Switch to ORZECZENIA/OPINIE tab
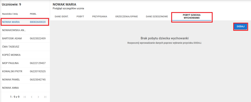The width and height of the screenshot is (251, 102). click(x=126, y=17)
